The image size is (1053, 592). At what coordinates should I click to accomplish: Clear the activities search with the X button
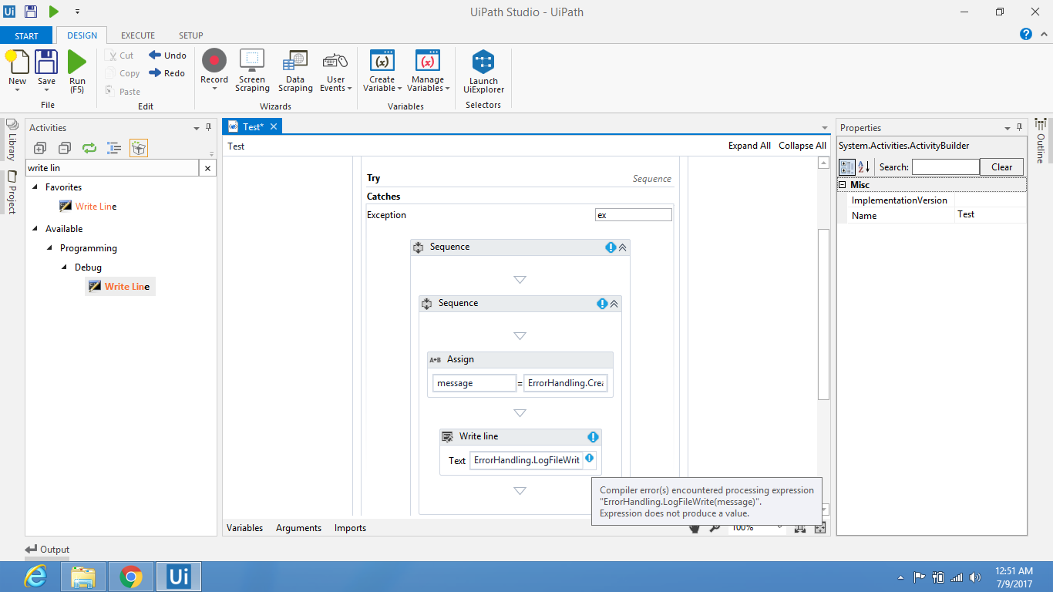[x=207, y=168]
